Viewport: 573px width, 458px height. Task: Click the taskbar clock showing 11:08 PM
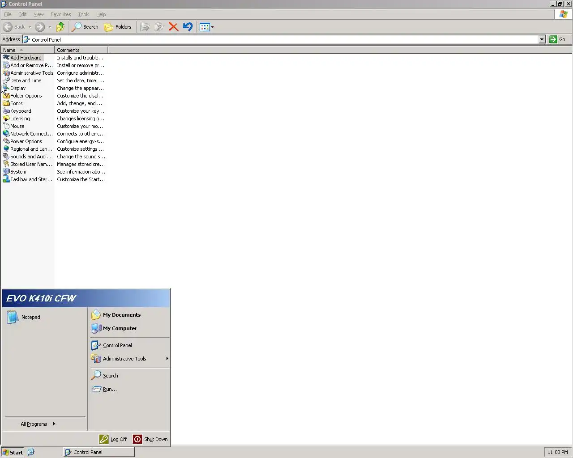pyautogui.click(x=557, y=452)
